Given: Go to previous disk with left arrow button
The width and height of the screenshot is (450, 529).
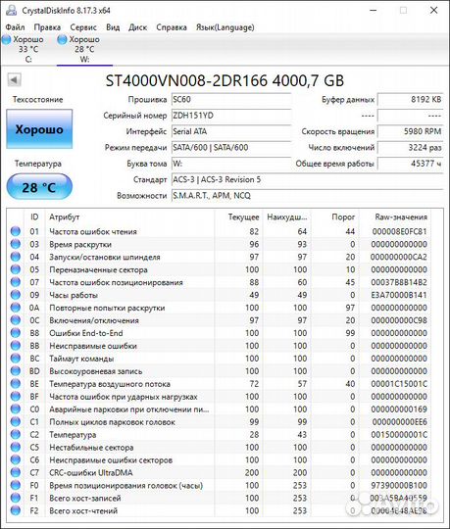Looking at the screenshot, I should pyautogui.click(x=14, y=80).
